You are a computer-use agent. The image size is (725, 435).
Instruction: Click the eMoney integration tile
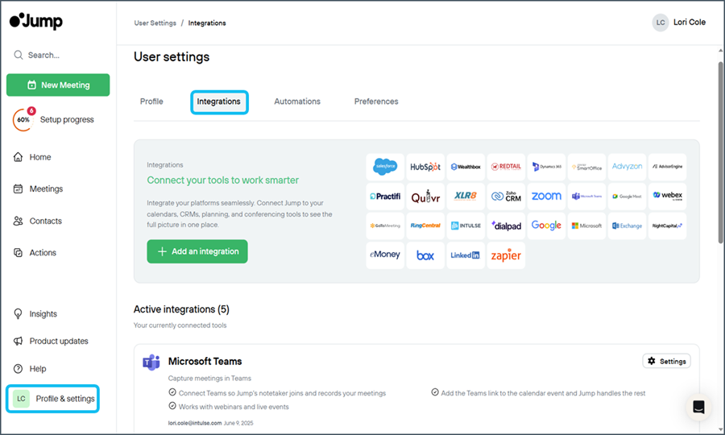pos(385,255)
